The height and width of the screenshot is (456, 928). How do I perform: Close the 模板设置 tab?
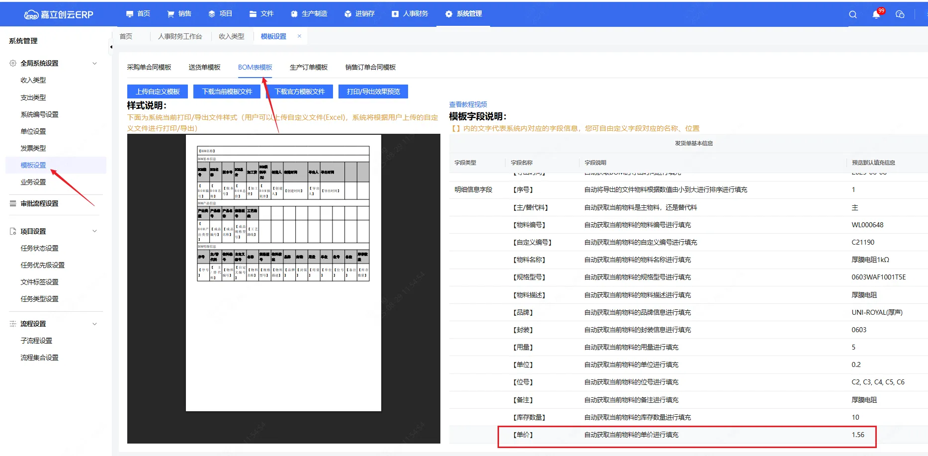[299, 36]
